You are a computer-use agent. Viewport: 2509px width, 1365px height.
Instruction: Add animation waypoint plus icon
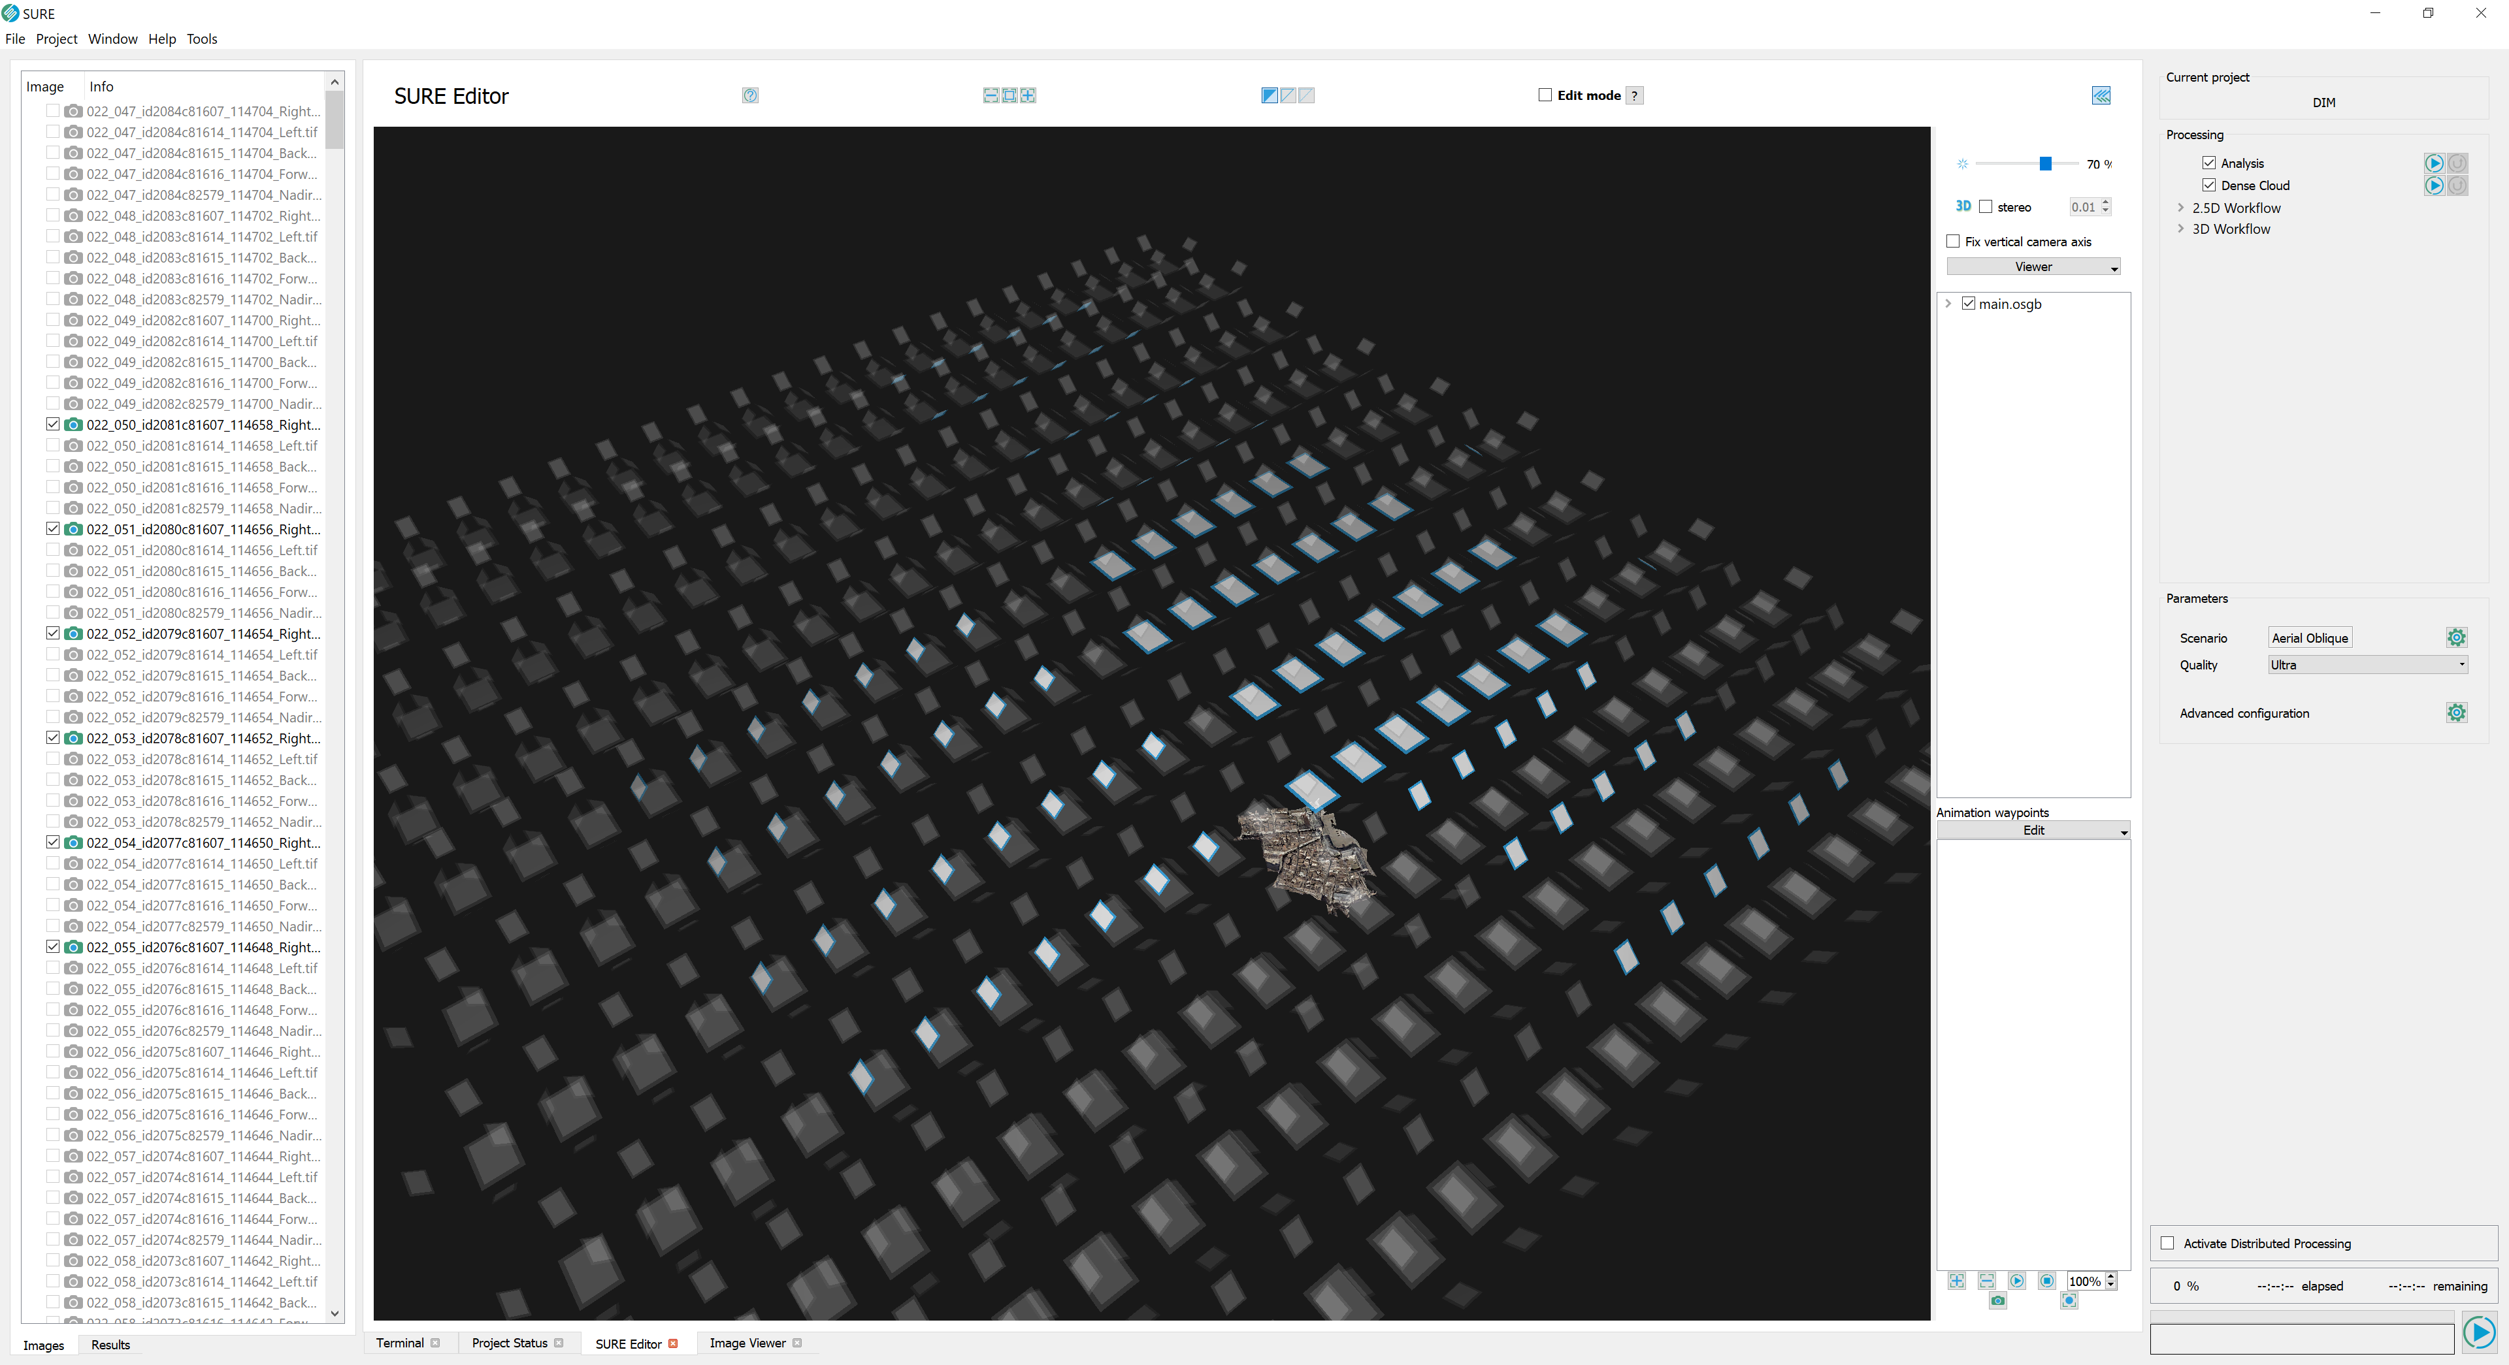(1957, 1281)
